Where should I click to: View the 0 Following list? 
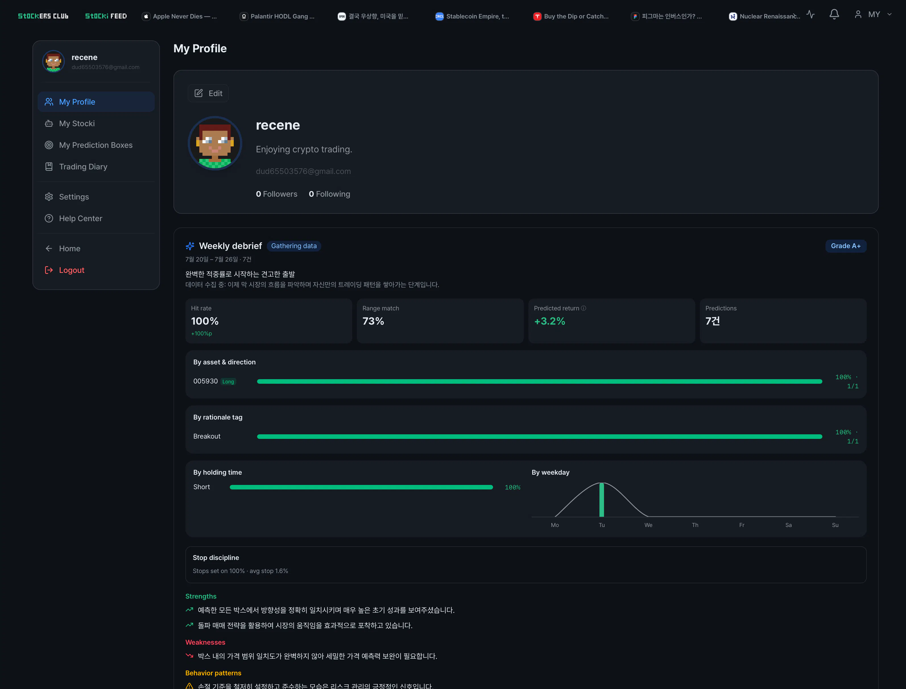click(330, 194)
